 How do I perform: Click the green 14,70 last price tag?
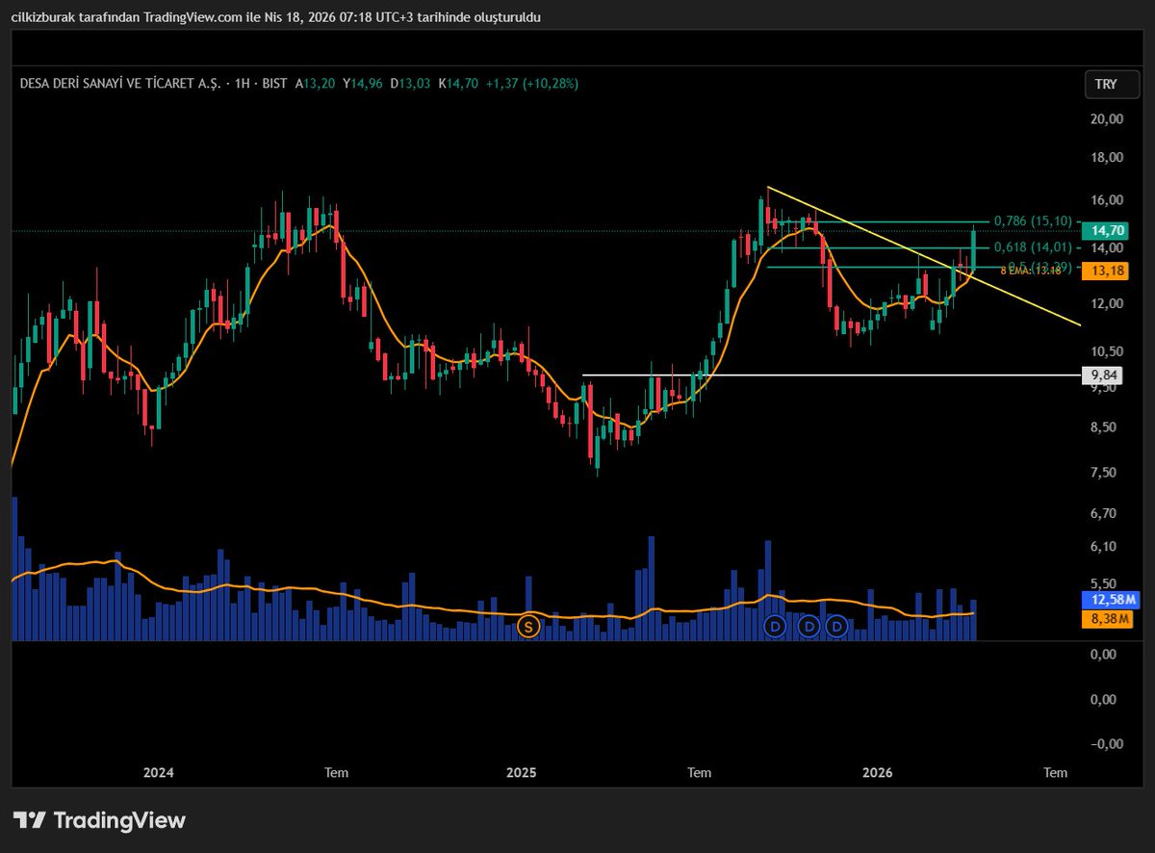[x=1104, y=230]
